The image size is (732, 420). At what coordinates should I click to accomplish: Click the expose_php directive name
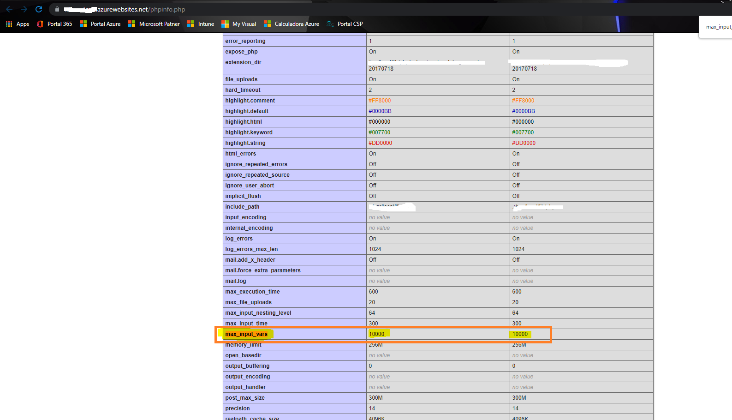241,52
